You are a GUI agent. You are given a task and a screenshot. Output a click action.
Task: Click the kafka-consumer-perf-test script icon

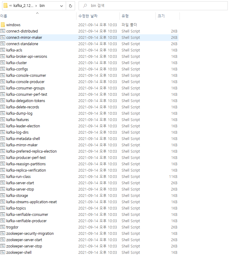point(3,94)
